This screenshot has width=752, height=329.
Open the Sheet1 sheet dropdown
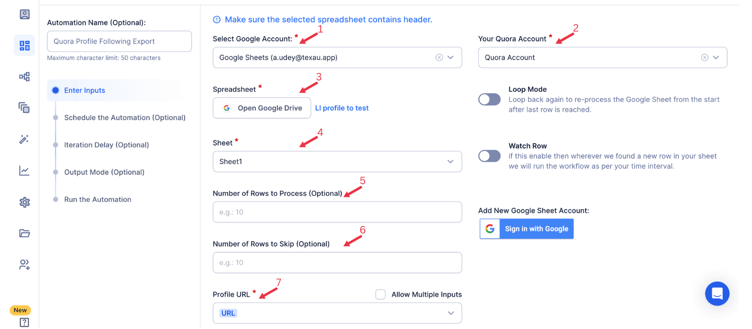coord(337,162)
